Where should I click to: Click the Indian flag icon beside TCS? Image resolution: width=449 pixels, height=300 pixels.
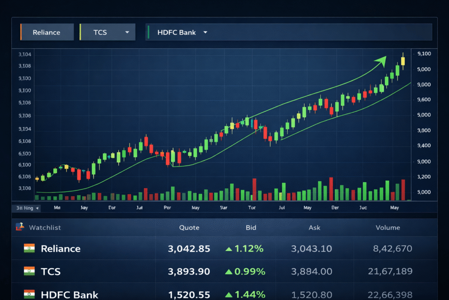(29, 271)
